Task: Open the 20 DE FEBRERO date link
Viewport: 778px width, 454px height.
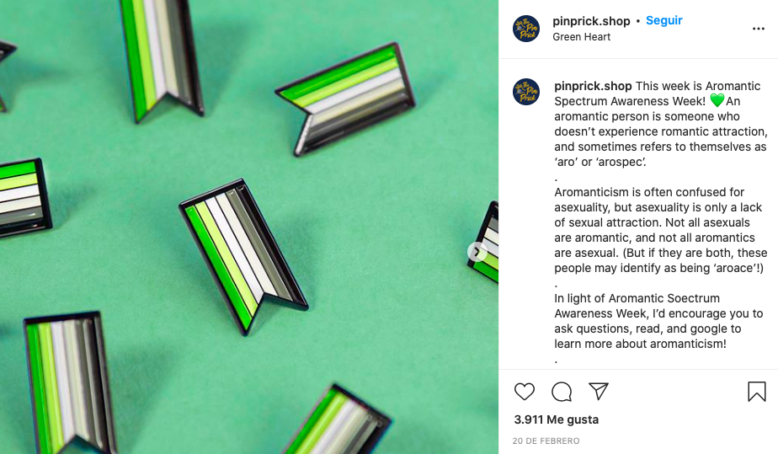Action: [546, 441]
